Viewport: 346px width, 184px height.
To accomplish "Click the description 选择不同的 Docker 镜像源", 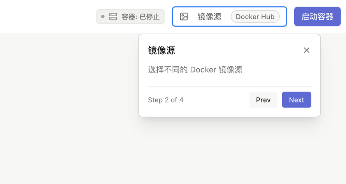I will (195, 70).
